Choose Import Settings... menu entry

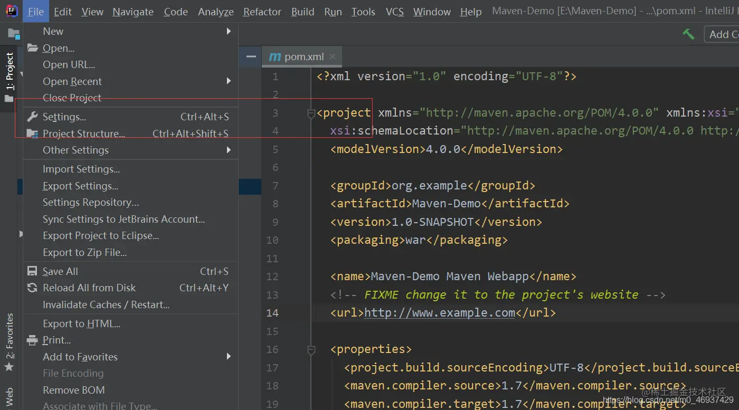coord(130,169)
